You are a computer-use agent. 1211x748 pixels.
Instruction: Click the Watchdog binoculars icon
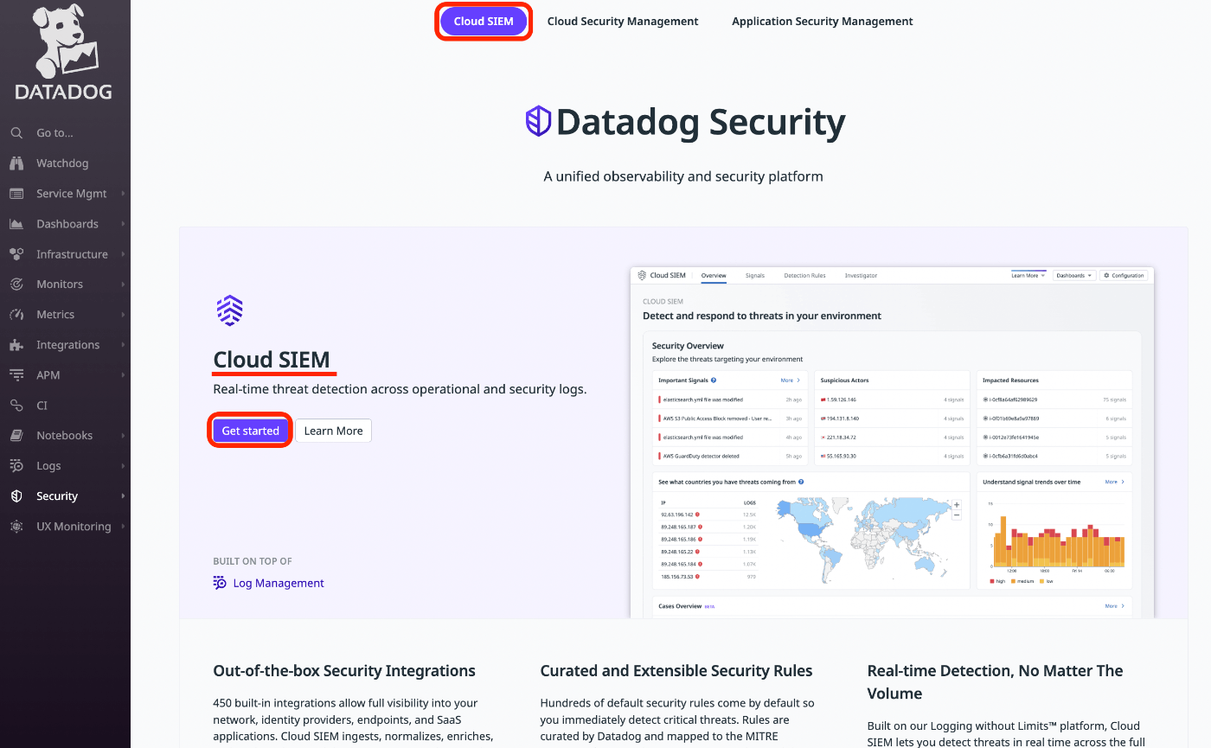point(16,163)
